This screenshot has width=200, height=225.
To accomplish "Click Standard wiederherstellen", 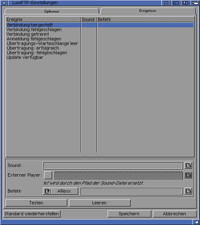I will (32, 214).
